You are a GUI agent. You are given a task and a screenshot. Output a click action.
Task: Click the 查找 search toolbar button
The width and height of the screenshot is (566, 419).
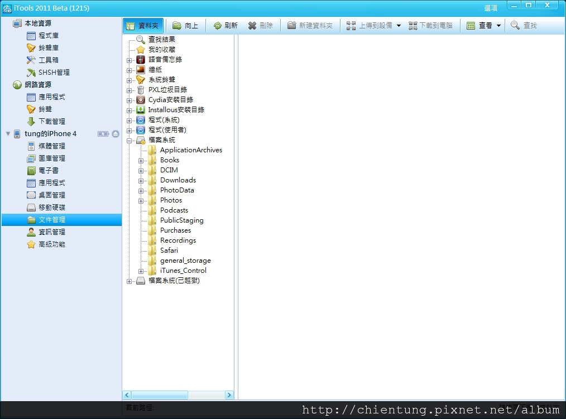pyautogui.click(x=524, y=25)
